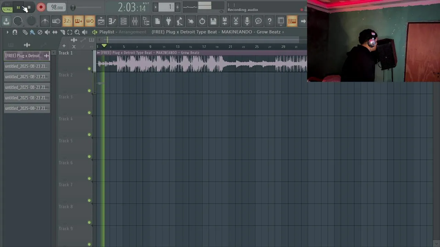
Task: Stop playback with the stop button
Action: click(x=29, y=8)
